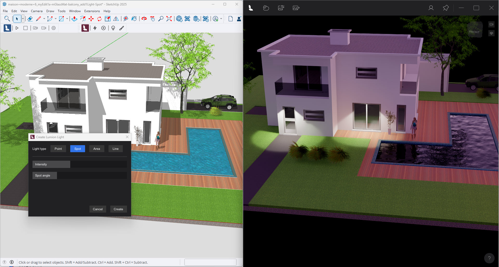Expand the account icon dropdown arrow
The width and height of the screenshot is (499, 267).
(221, 19)
